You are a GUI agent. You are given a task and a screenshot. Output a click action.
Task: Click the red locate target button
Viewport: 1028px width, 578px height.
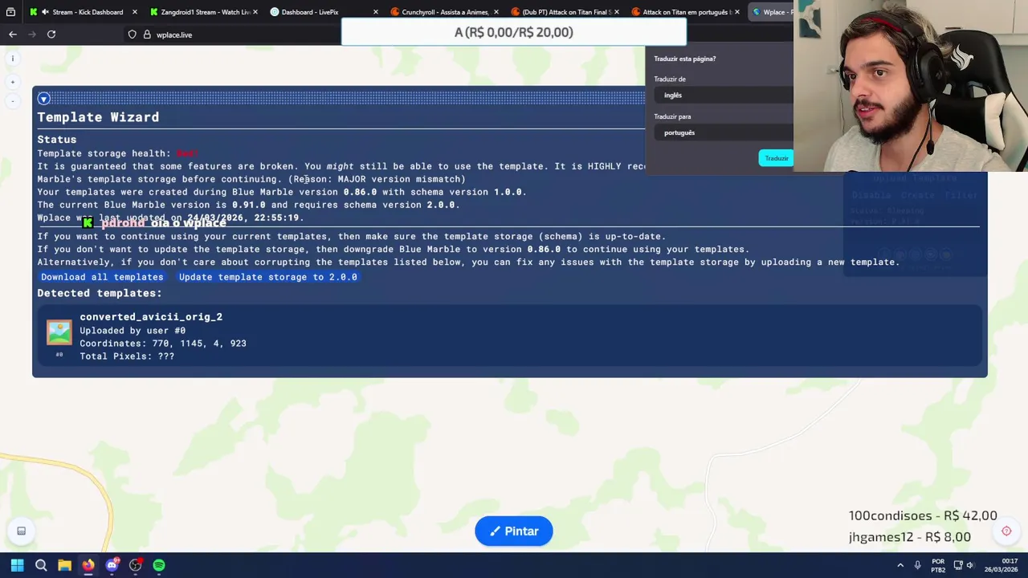pyautogui.click(x=1006, y=531)
